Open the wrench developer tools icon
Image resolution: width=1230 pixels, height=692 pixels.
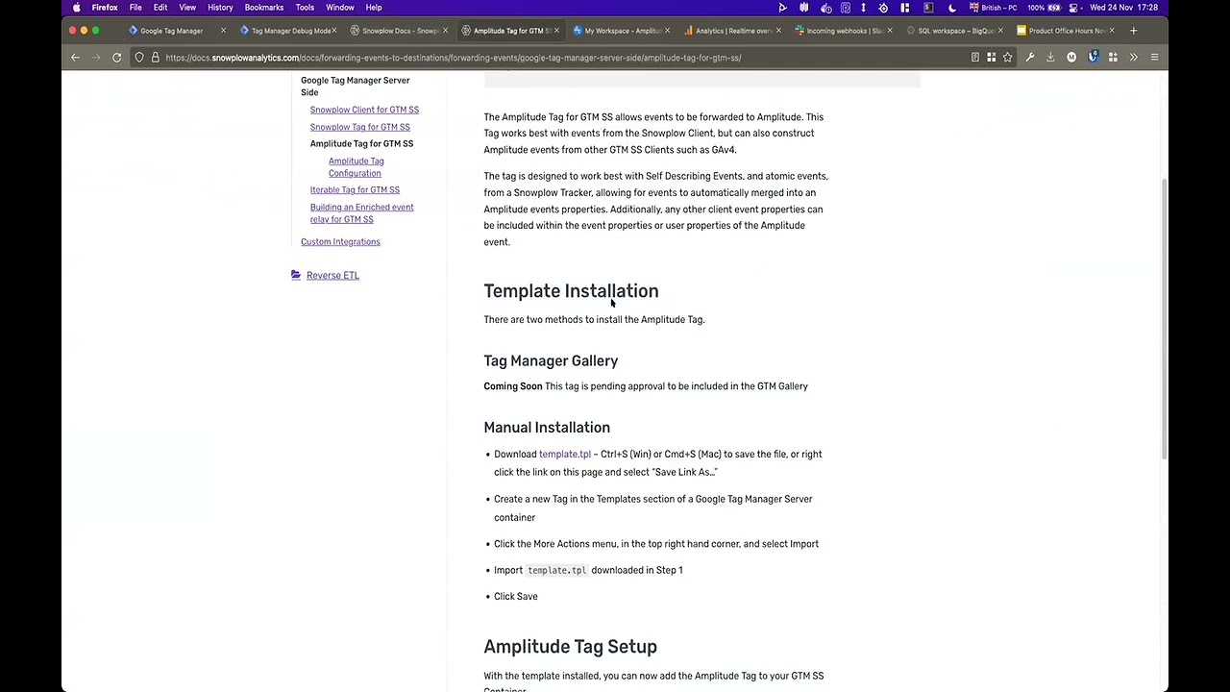click(x=1030, y=58)
